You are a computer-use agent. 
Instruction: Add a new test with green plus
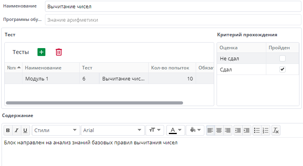coord(41,52)
